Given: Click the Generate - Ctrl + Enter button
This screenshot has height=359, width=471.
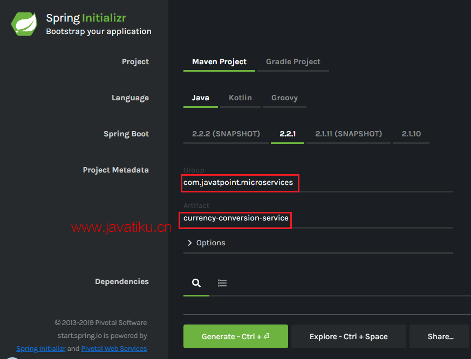Looking at the screenshot, I should [x=235, y=336].
